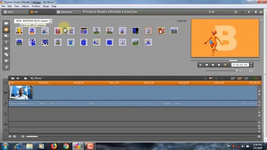This screenshot has height=150, width=267.
Task: Lock the original audio track
Action: point(259,102)
